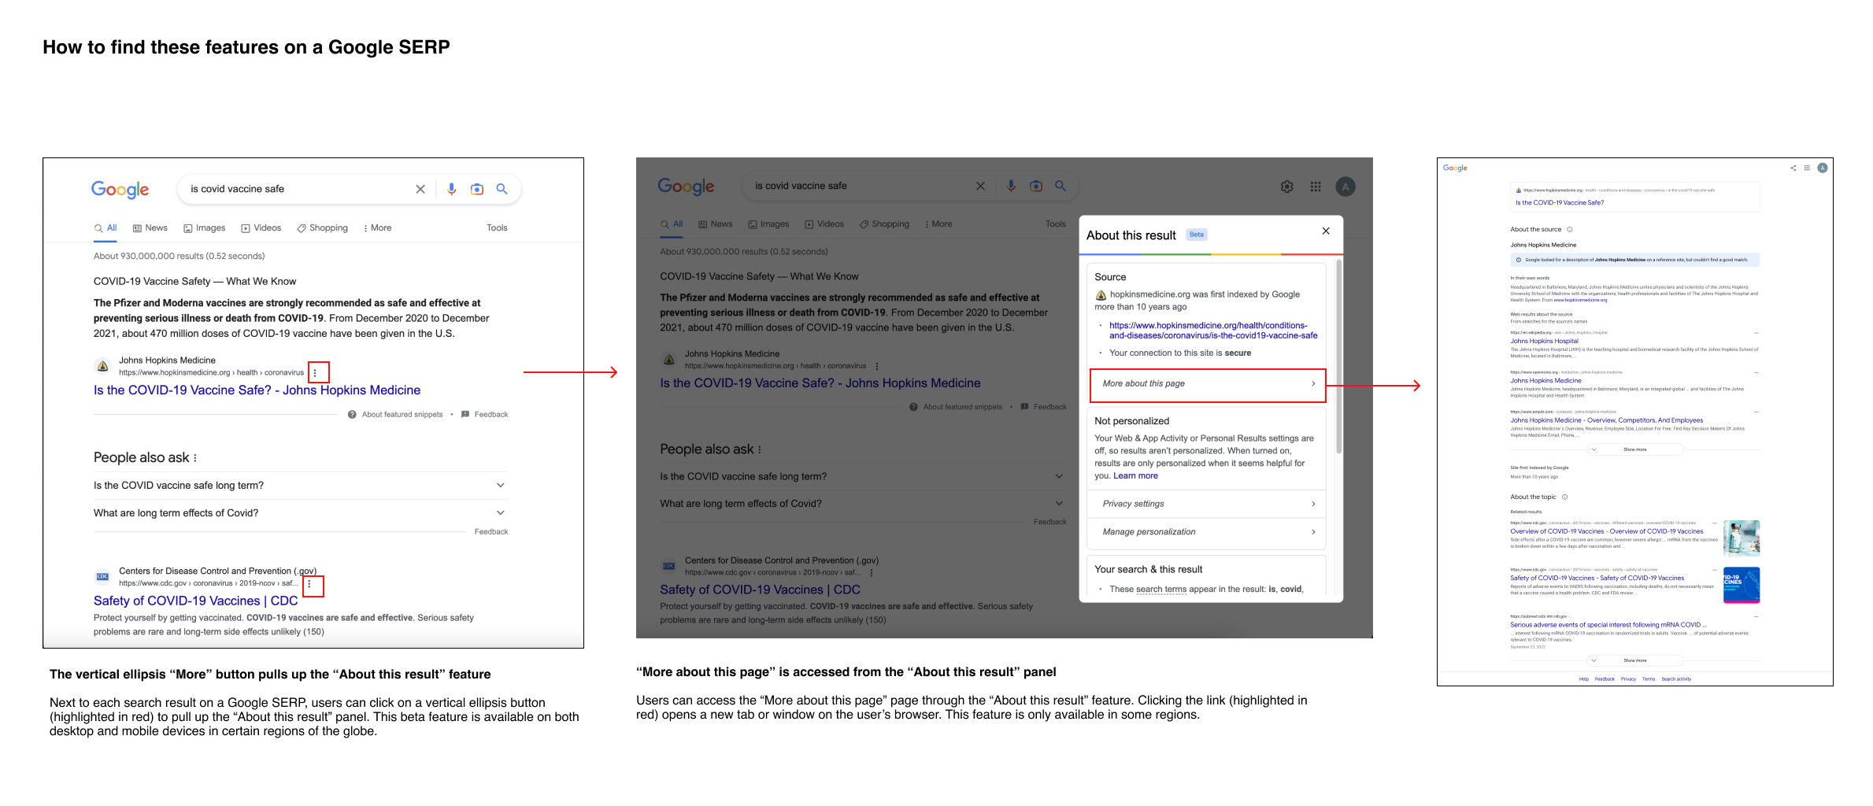Open the 'Is the COVID-19 Vaccine Safe?' link in the right screenshot

click(x=1560, y=203)
